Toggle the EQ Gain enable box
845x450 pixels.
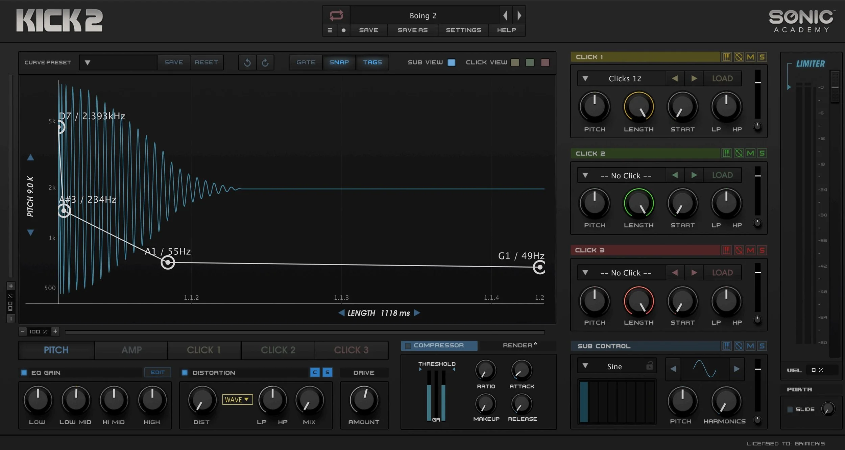pos(24,373)
